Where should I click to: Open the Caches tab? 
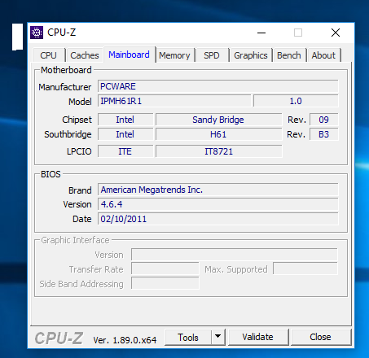click(85, 55)
